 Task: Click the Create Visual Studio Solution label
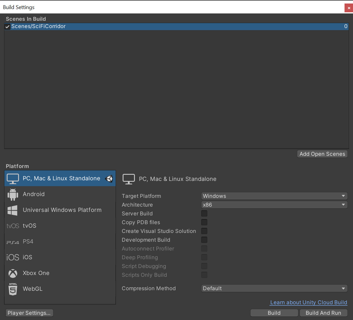tap(159, 231)
